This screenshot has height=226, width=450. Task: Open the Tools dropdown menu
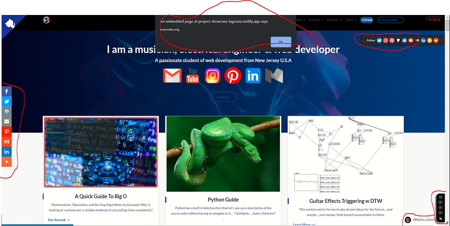point(351,20)
